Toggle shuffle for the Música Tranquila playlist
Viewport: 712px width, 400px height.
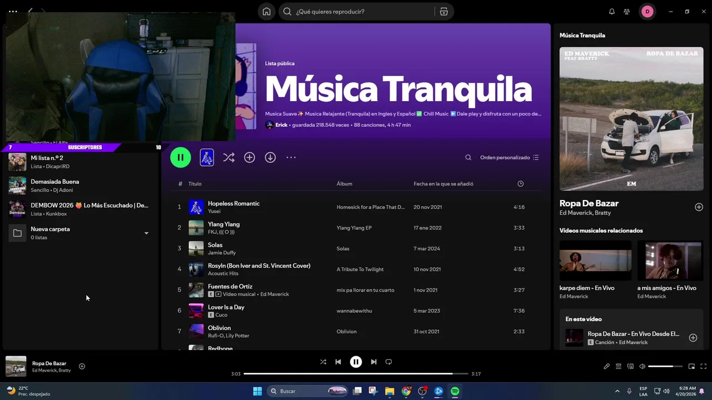(x=229, y=157)
